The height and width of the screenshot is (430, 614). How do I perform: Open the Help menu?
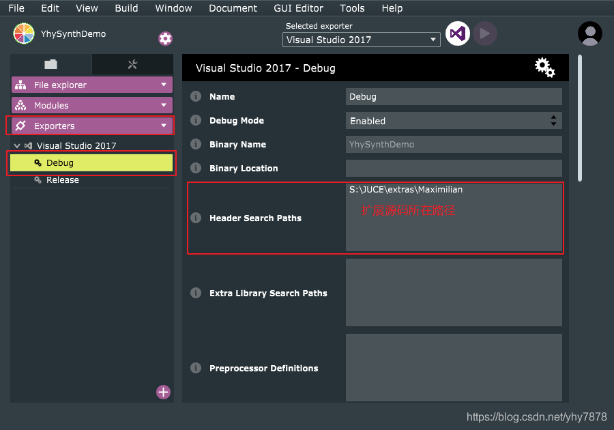pyautogui.click(x=392, y=8)
